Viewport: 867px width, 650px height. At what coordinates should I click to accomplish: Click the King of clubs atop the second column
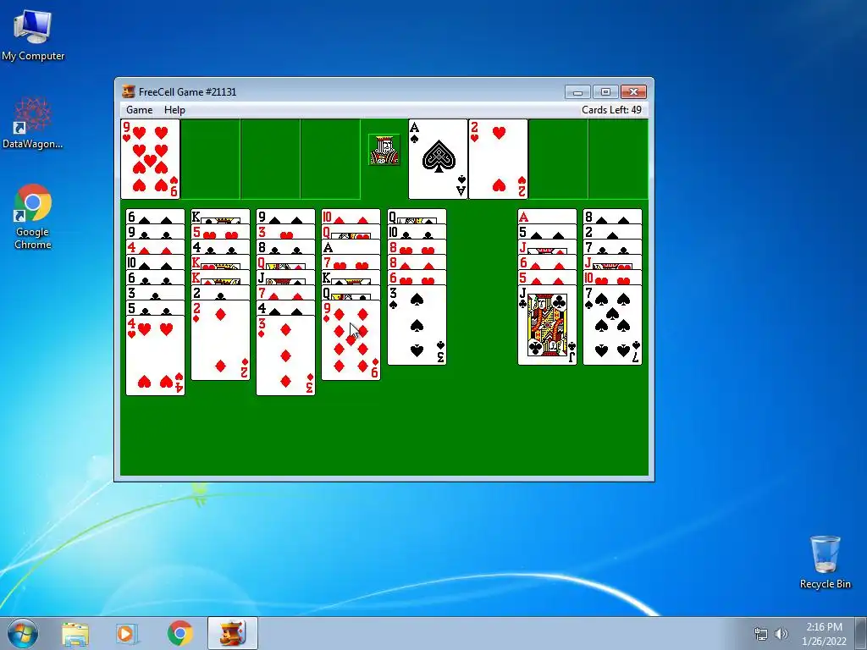pyautogui.click(x=221, y=217)
